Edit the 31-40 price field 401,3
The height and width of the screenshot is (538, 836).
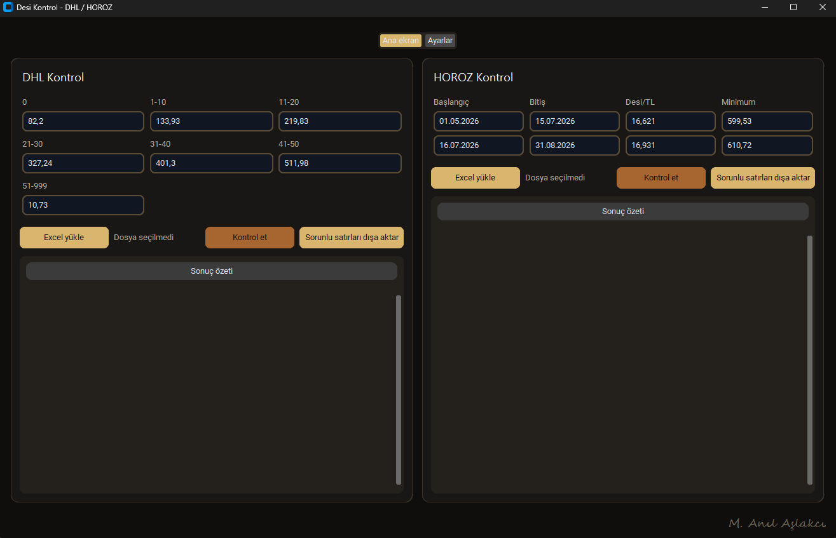pyautogui.click(x=212, y=163)
